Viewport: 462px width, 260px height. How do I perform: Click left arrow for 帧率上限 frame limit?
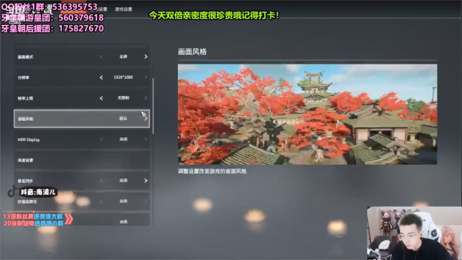[x=101, y=98]
